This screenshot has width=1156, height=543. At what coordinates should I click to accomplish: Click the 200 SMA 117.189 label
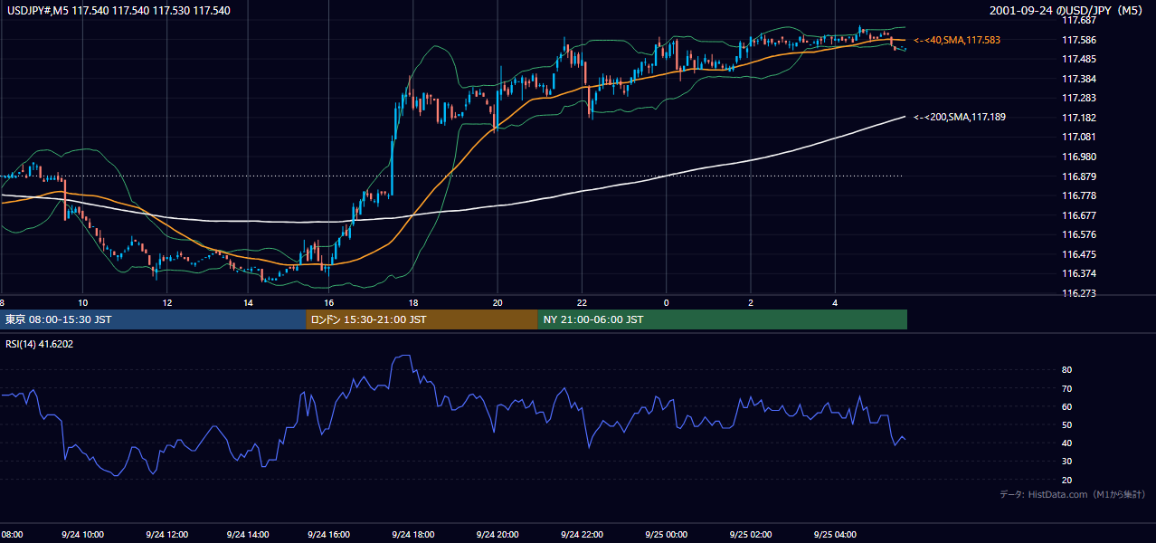[960, 117]
